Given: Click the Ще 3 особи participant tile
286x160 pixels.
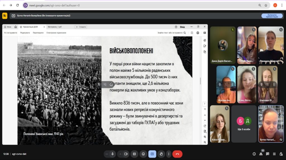Looking at the screenshot, I should [244, 124].
